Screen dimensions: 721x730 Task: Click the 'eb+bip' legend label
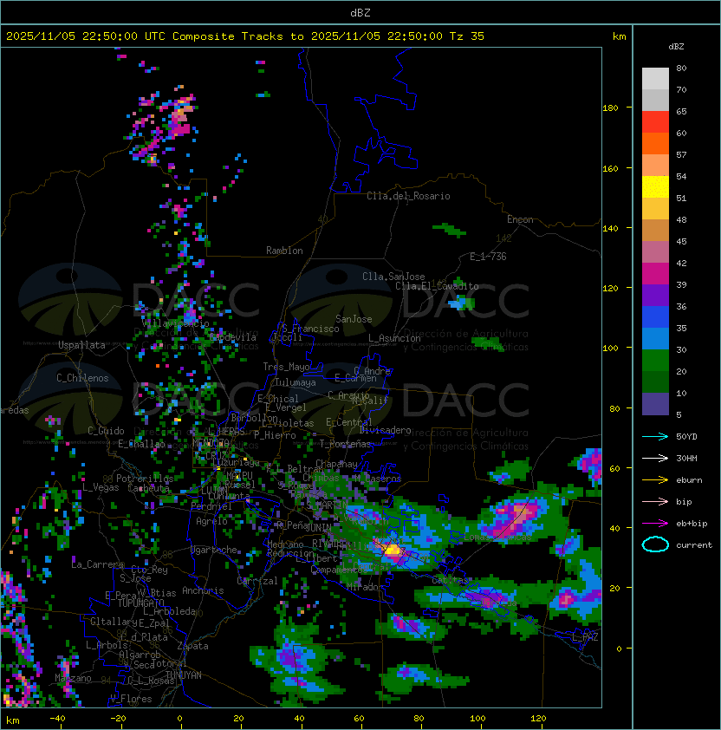pos(692,524)
